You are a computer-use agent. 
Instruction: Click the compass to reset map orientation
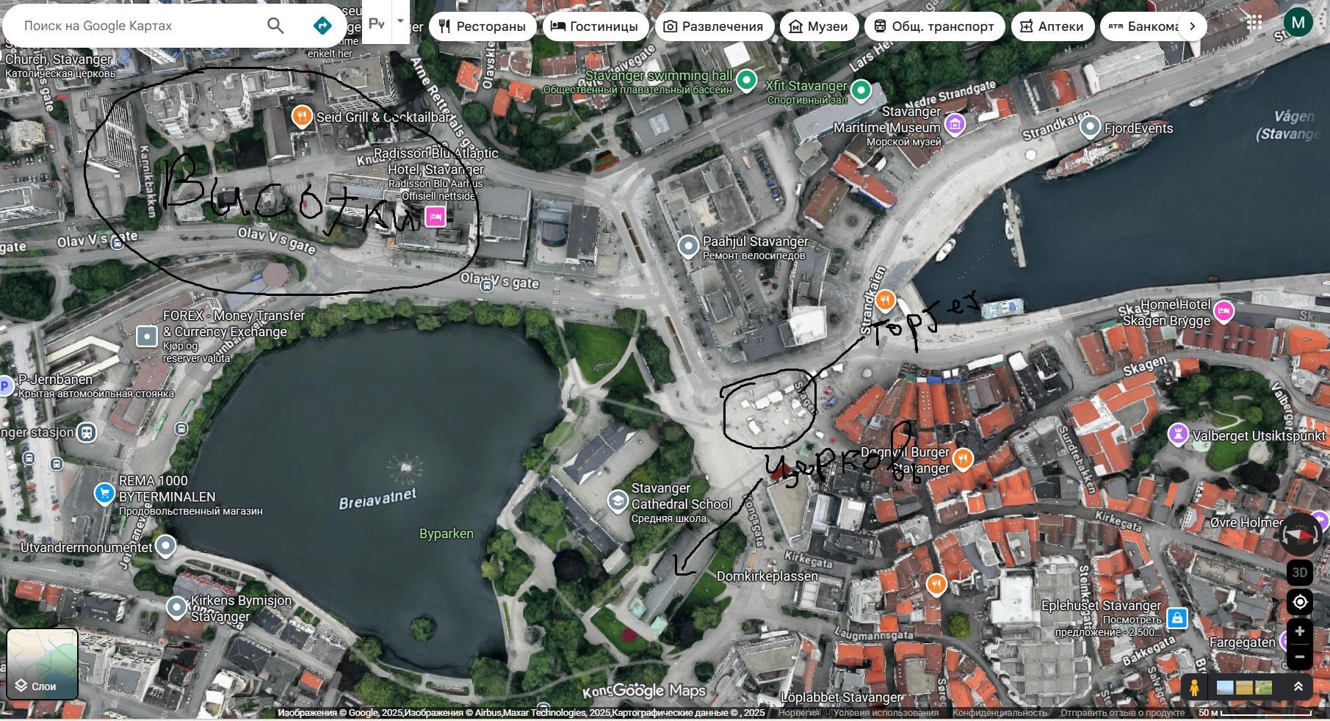(x=1300, y=535)
